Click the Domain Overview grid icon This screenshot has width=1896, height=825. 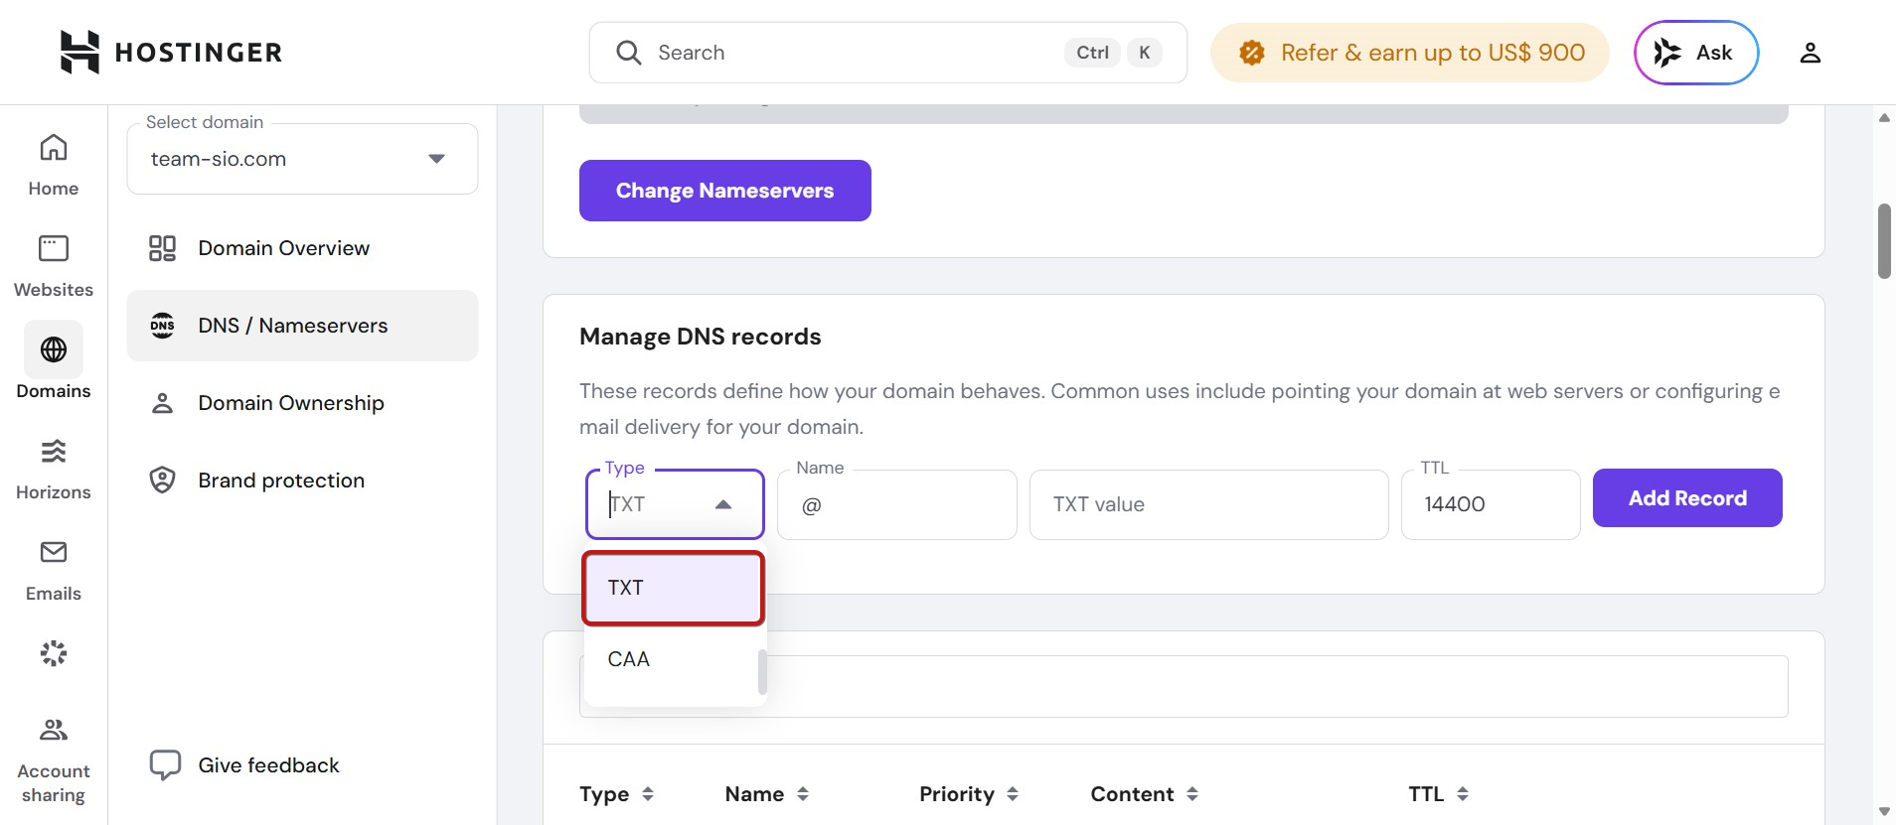(162, 248)
